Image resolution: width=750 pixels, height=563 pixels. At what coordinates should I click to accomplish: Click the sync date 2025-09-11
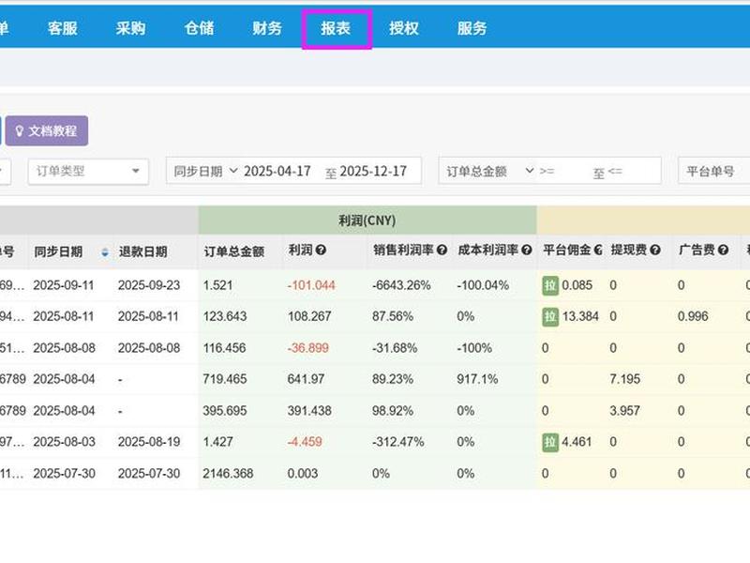[x=64, y=285]
